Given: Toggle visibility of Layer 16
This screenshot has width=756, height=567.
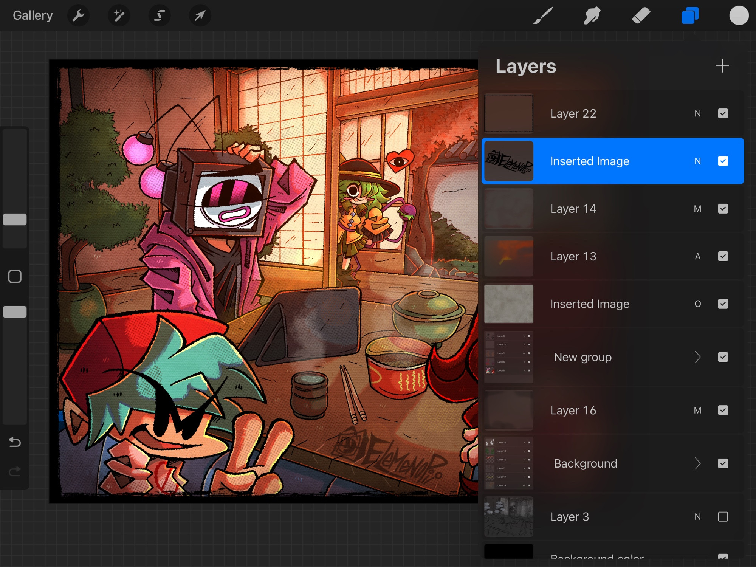Looking at the screenshot, I should point(723,410).
